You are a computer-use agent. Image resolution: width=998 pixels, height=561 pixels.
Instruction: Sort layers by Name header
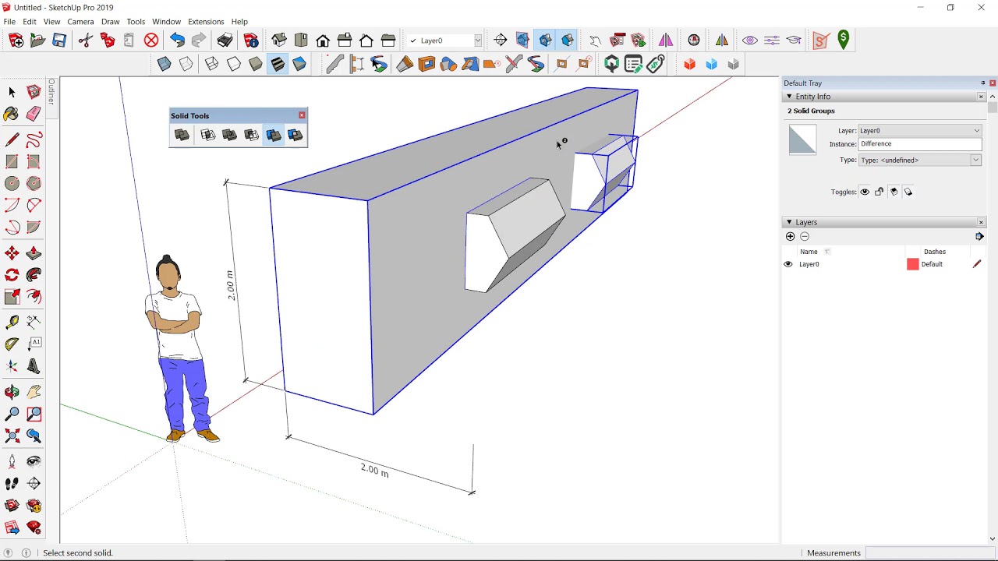point(809,252)
